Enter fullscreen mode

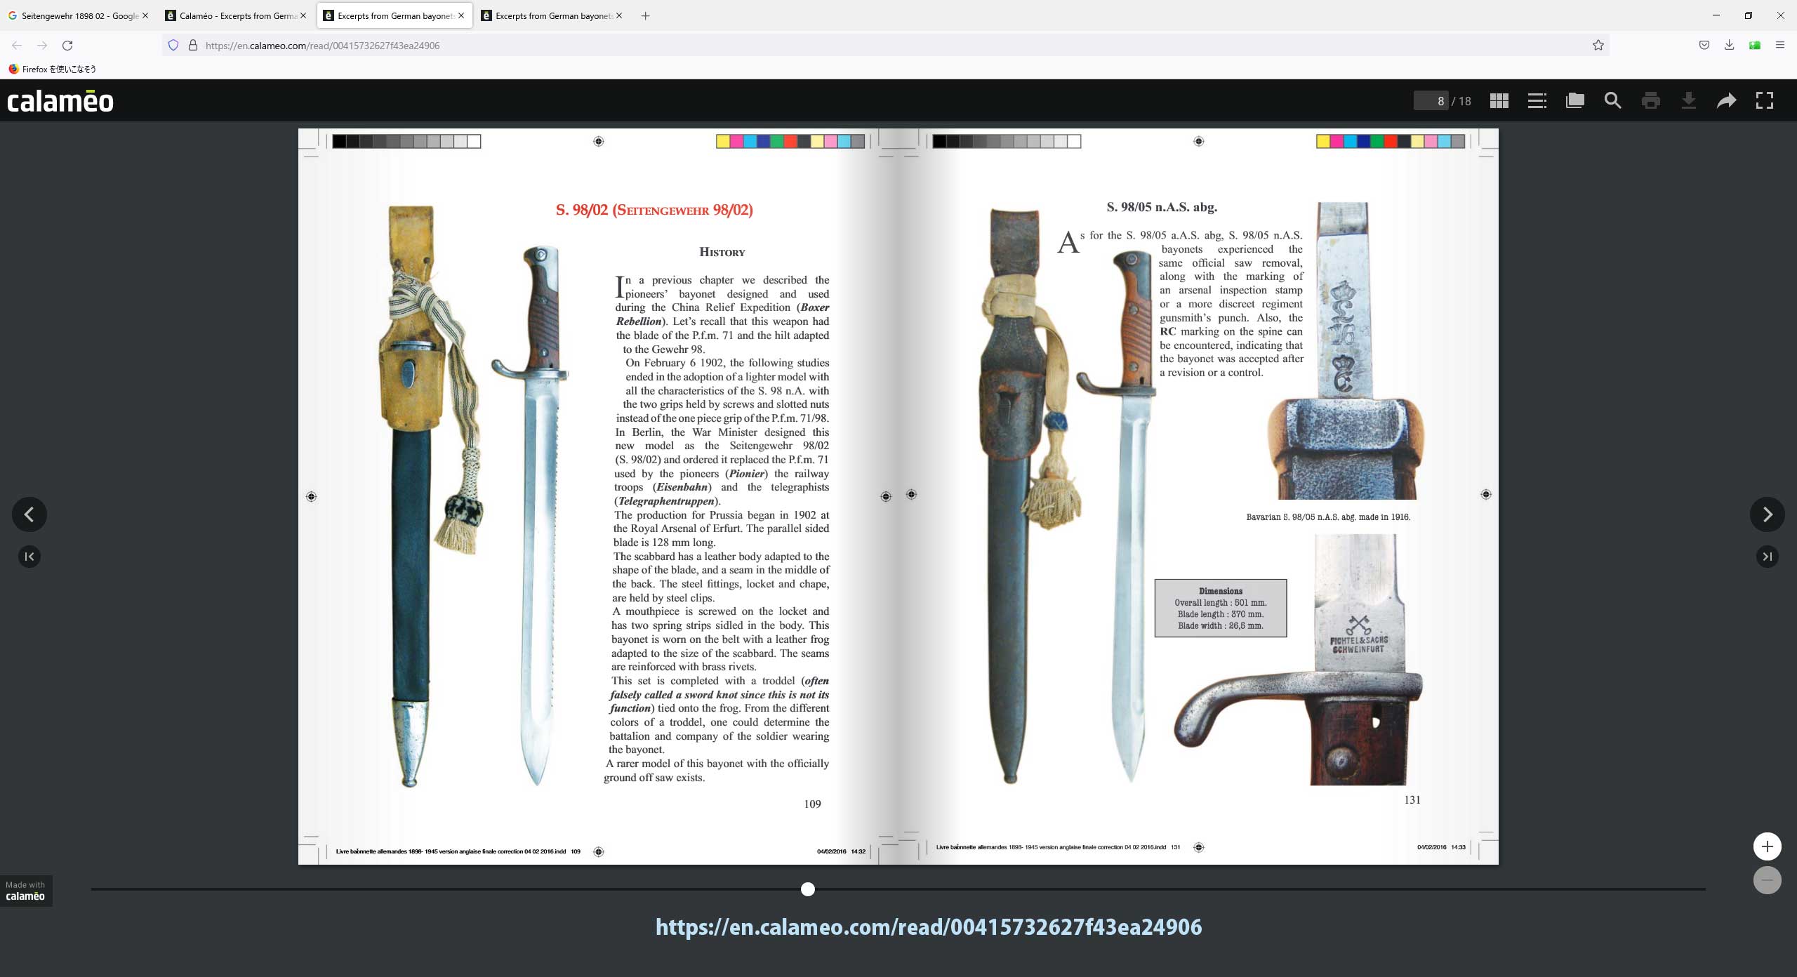tap(1764, 101)
